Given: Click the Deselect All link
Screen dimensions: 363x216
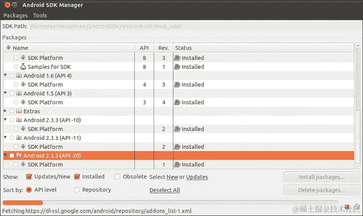Looking at the screenshot, I should [x=164, y=190].
